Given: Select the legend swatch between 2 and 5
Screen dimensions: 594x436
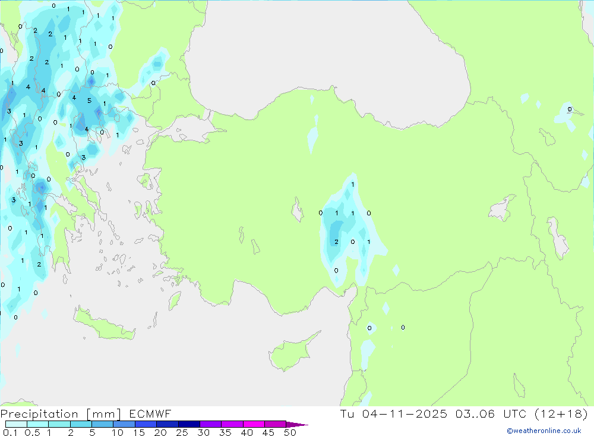Looking at the screenshot, I should (x=81, y=424).
